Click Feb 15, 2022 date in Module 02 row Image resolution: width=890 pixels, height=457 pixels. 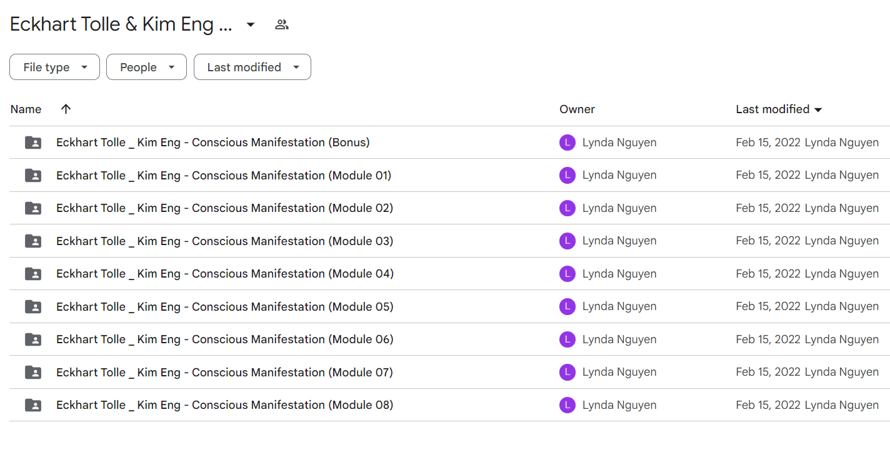[x=768, y=208]
